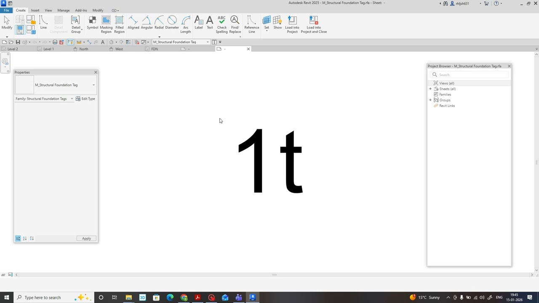Click the Open folder icon in quick access toolbar
Viewport: 539px width, 303px height.
(11, 42)
